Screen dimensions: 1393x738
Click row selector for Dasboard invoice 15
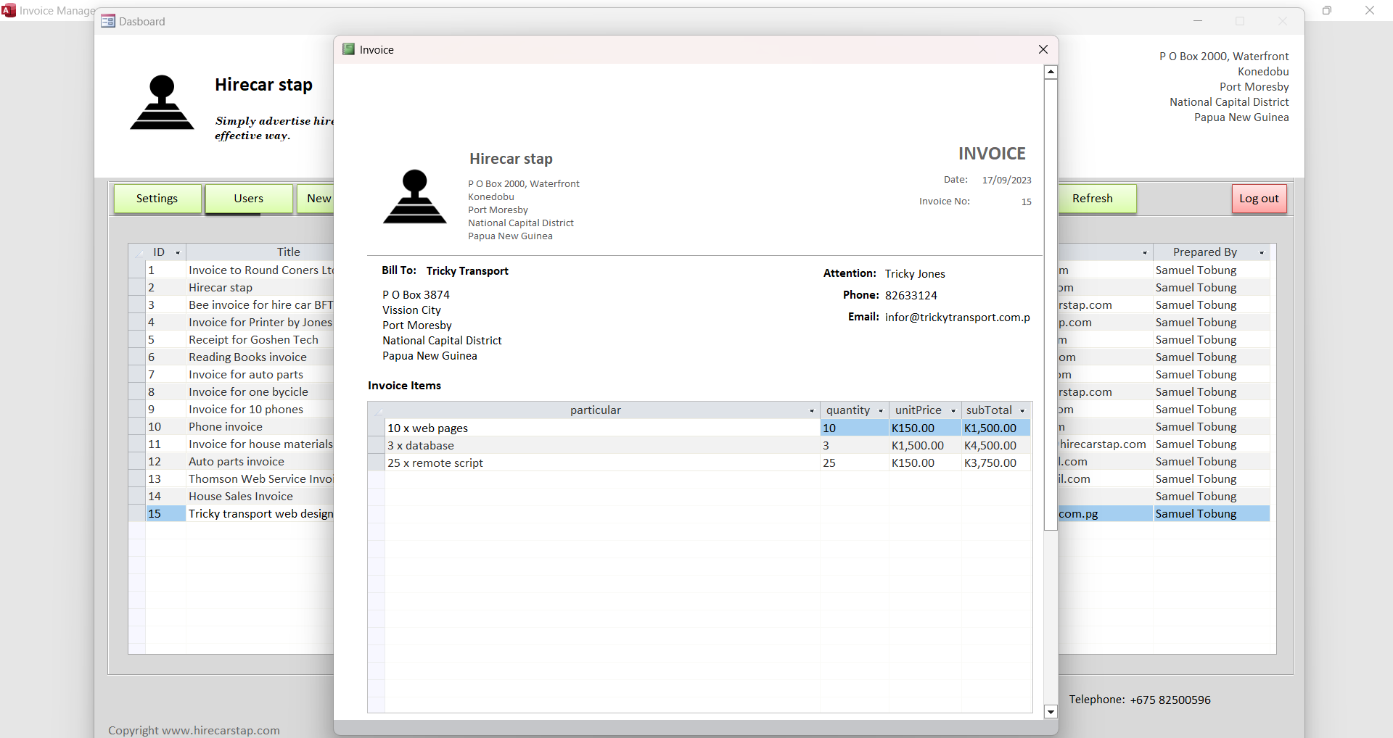tap(137, 513)
